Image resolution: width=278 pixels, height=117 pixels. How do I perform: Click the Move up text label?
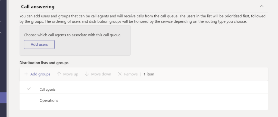pyautogui.click(x=71, y=74)
